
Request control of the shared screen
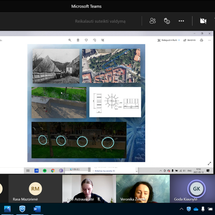coord(100,21)
